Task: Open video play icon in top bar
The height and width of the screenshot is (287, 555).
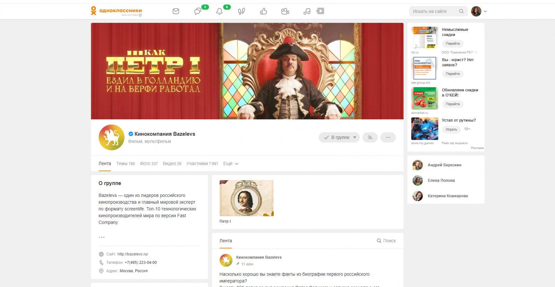Action: click(x=320, y=11)
